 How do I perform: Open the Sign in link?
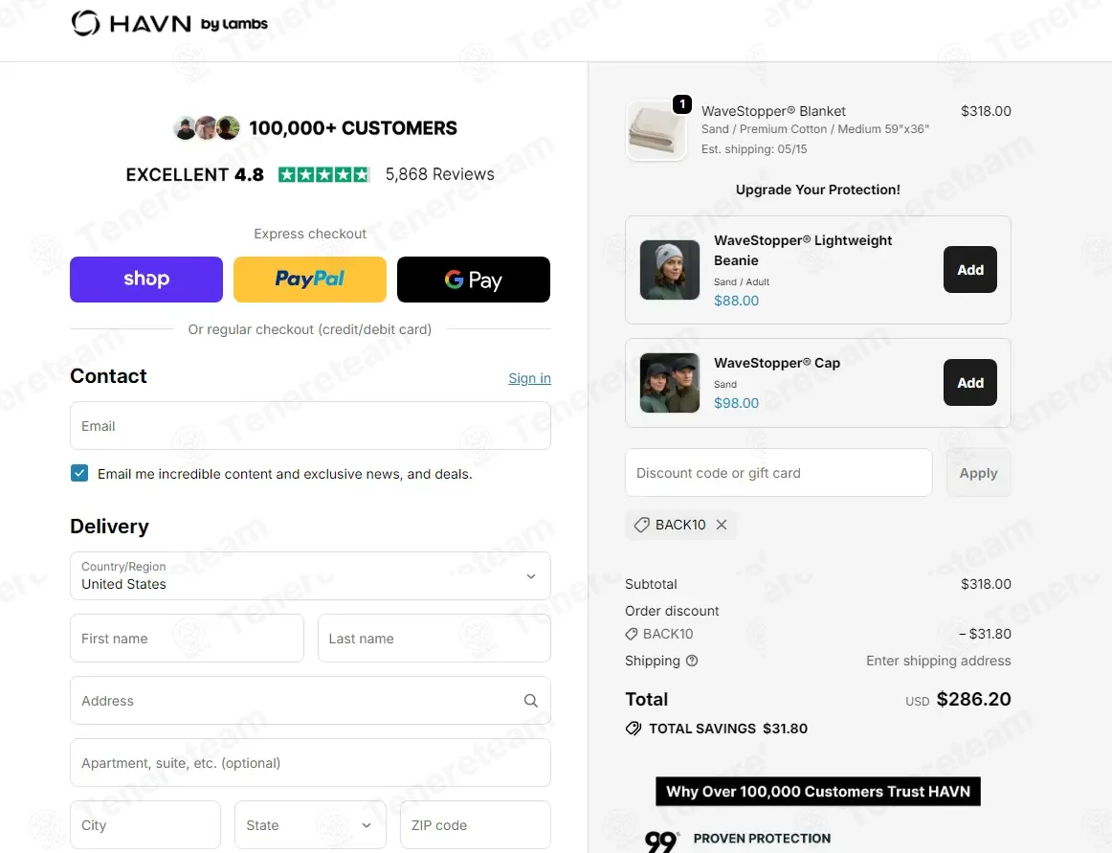coord(529,378)
